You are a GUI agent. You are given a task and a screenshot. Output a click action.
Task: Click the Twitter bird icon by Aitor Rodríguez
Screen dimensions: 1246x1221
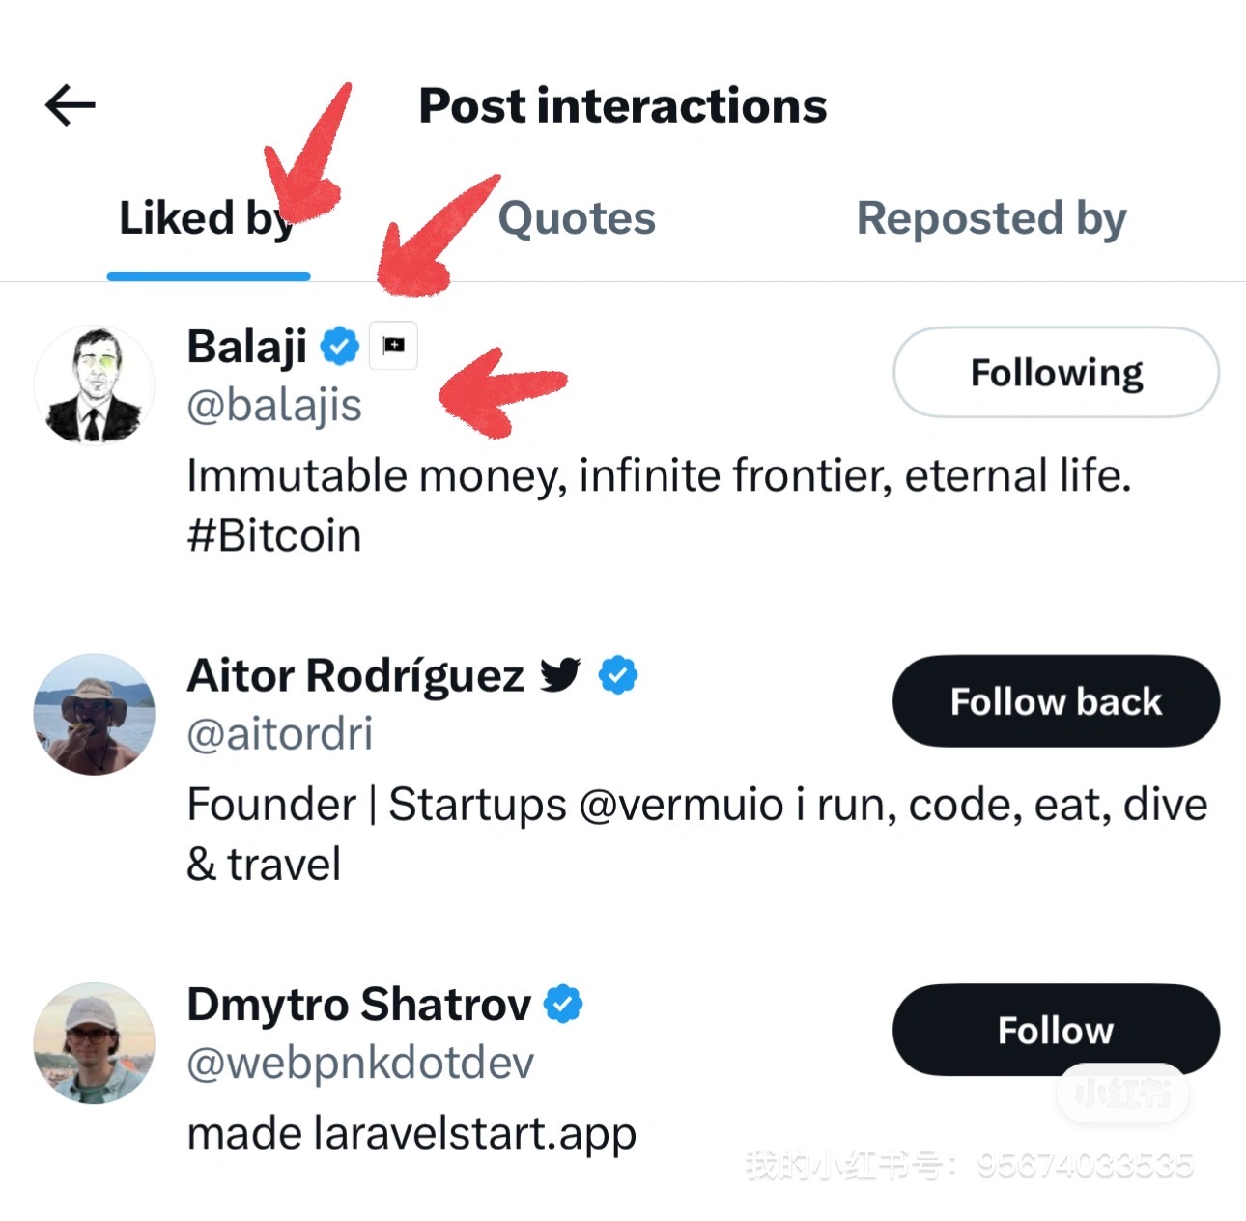point(560,674)
